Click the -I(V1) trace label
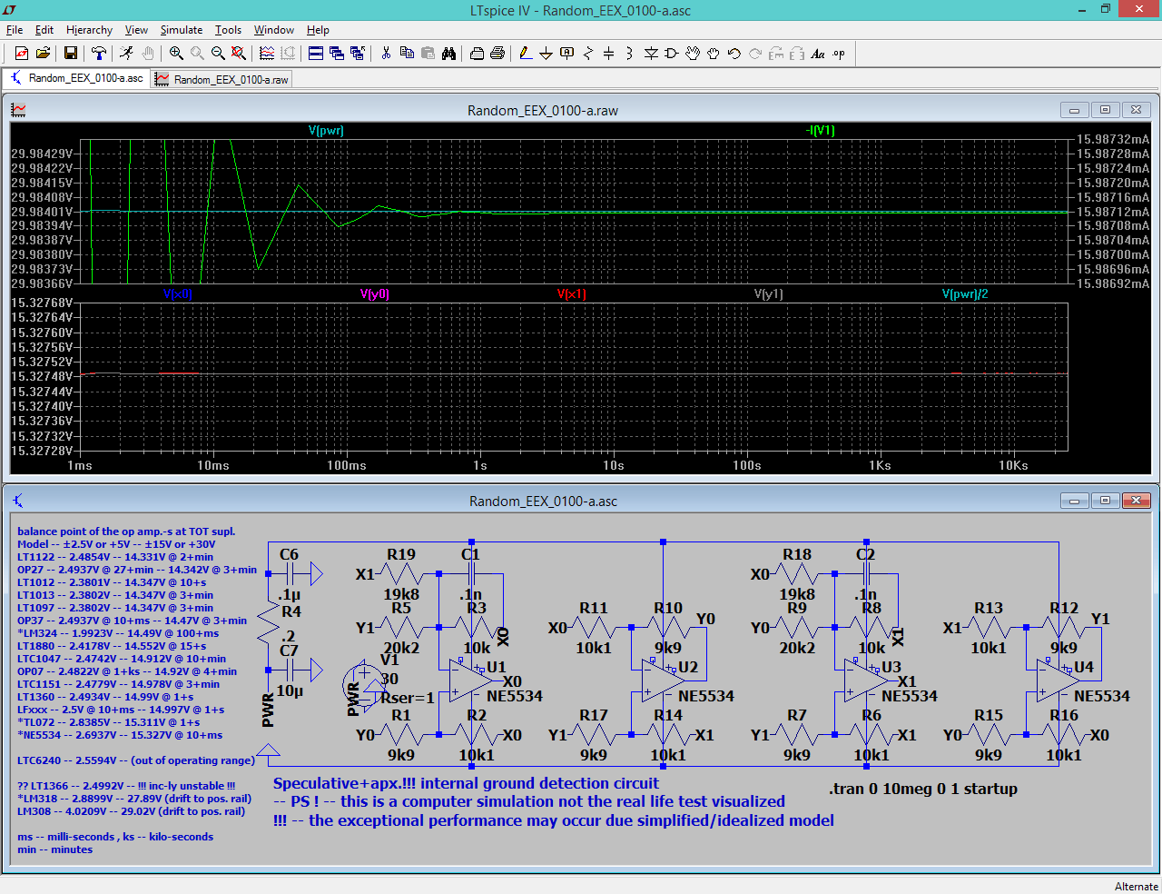This screenshot has width=1162, height=894. coord(820,130)
